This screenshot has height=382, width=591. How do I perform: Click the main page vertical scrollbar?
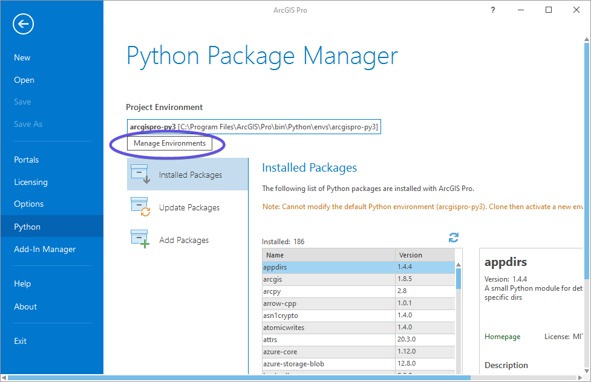(587, 161)
